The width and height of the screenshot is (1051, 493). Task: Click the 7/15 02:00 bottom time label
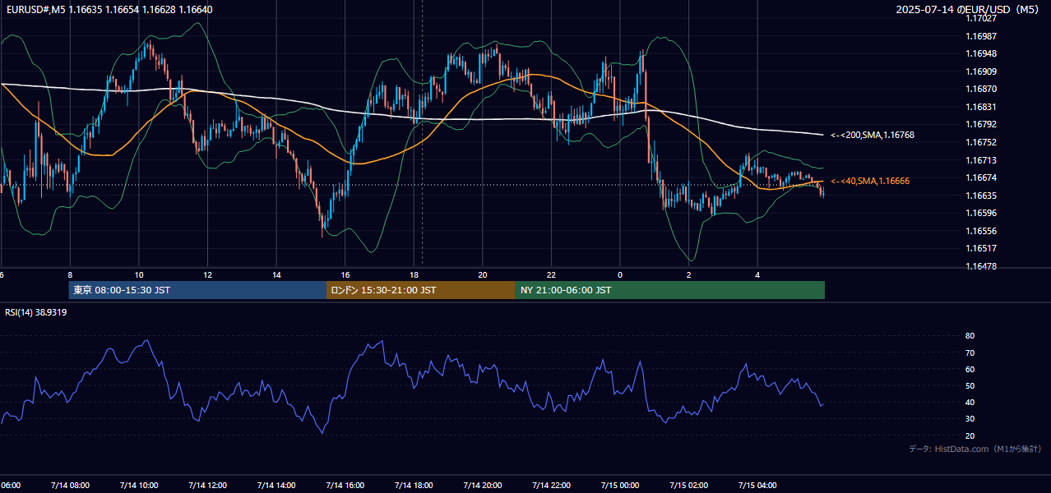(x=689, y=485)
